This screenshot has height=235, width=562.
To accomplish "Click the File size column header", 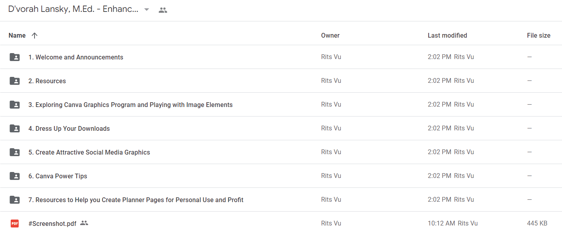I will (539, 35).
